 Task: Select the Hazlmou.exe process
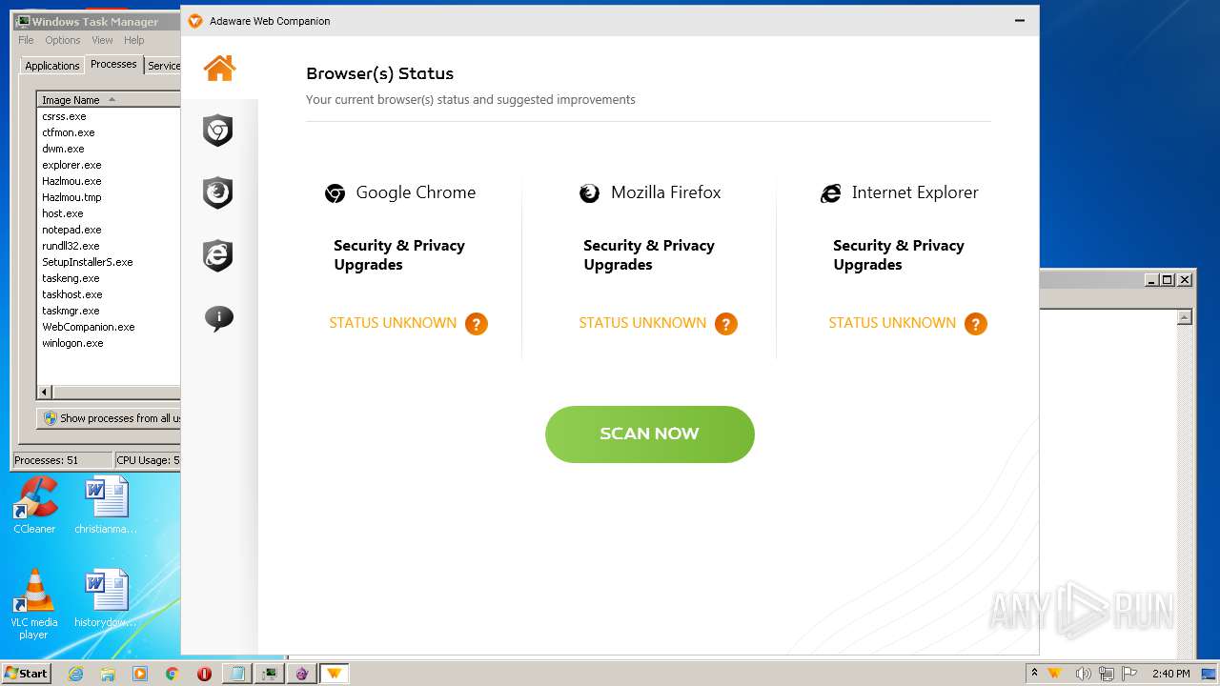71,181
